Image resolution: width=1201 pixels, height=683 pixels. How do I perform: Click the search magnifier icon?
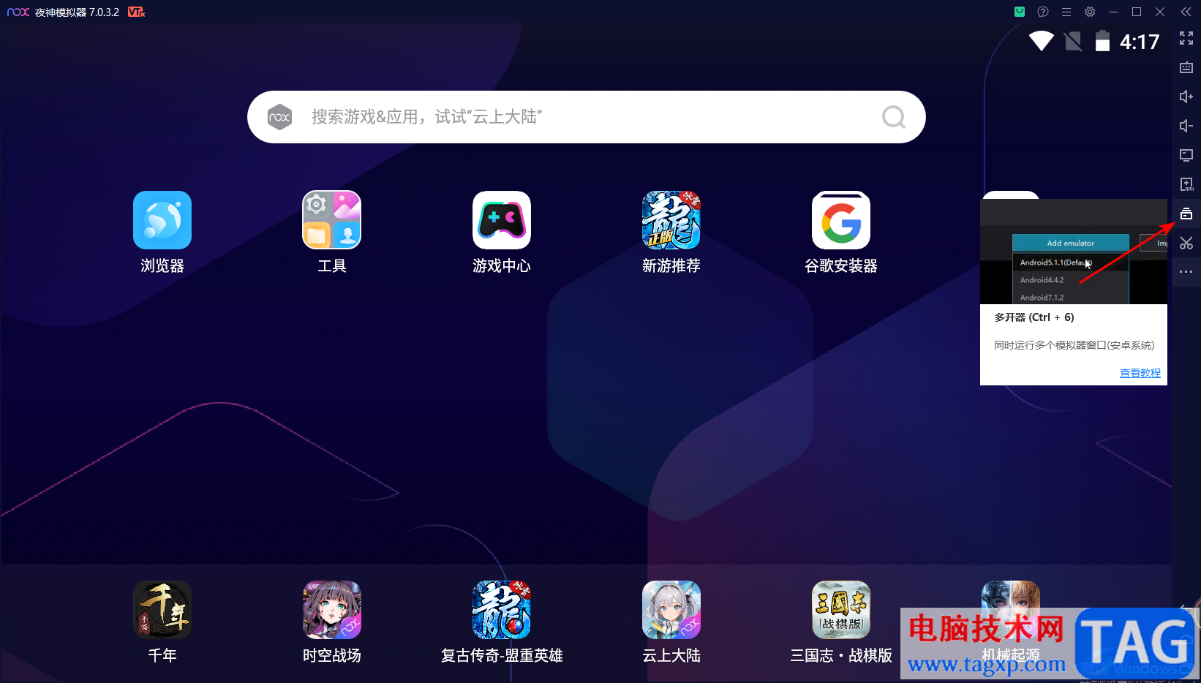893,117
